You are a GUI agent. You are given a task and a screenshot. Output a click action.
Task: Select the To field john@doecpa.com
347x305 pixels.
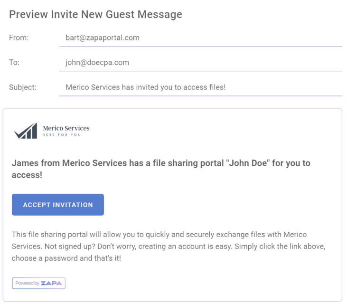point(200,63)
